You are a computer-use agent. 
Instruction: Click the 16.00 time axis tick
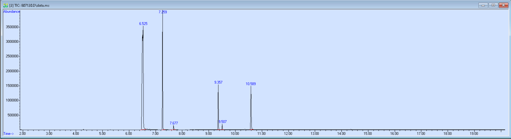[x=394, y=133]
